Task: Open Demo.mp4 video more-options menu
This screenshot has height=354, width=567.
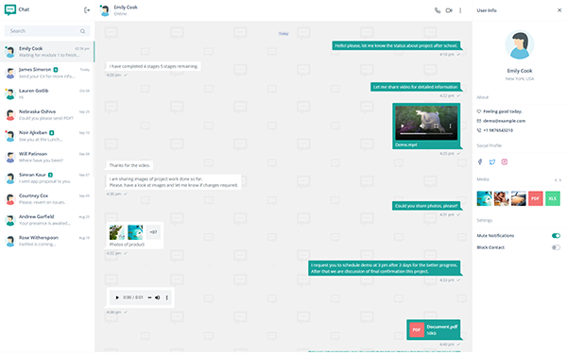Action: tap(450, 126)
